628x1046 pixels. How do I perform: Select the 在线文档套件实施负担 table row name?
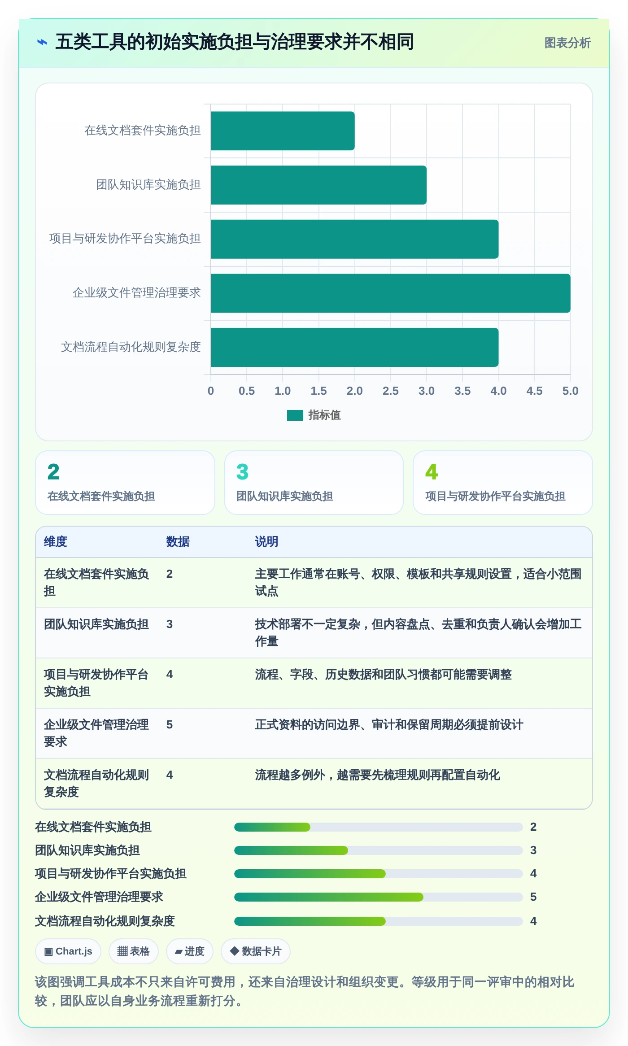click(x=96, y=583)
